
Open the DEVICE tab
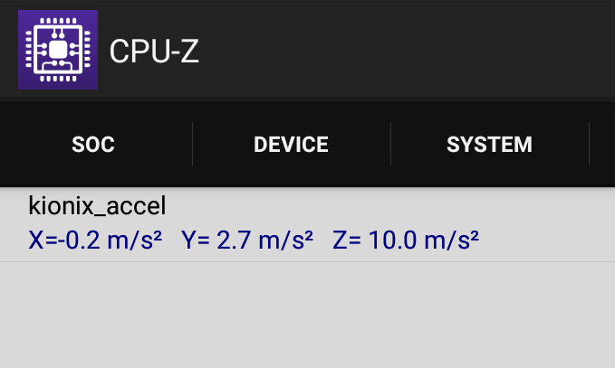click(291, 145)
